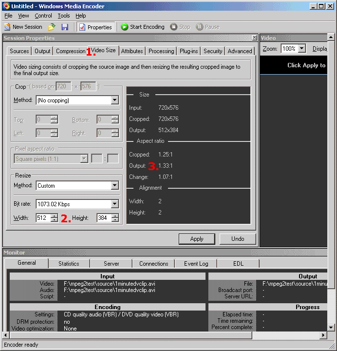Screen dimensions: 337x351
Task: Save the session using the floppy disk icon
Action: tap(65, 27)
